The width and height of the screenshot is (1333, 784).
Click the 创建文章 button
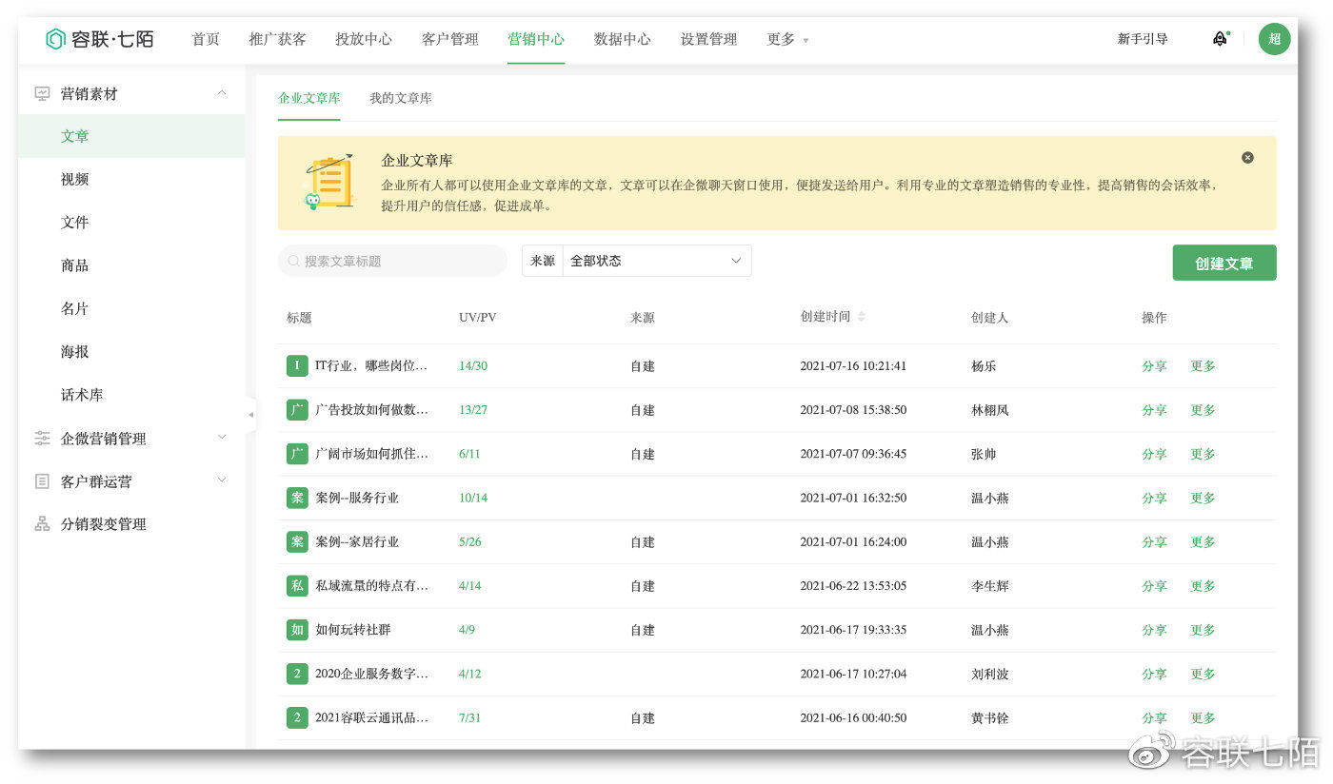(x=1224, y=264)
